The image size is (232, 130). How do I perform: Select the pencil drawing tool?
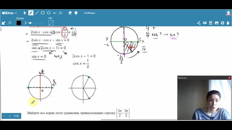[31, 13]
